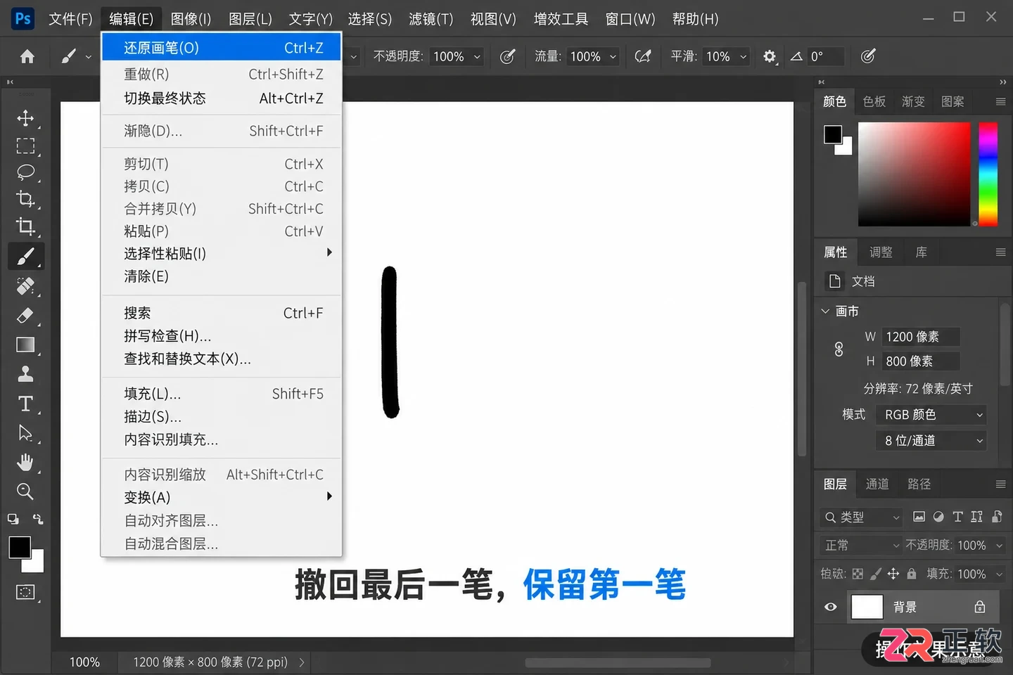Screen dimensions: 1013x675
Task: Collapse the 画布 section
Action: tap(826, 311)
